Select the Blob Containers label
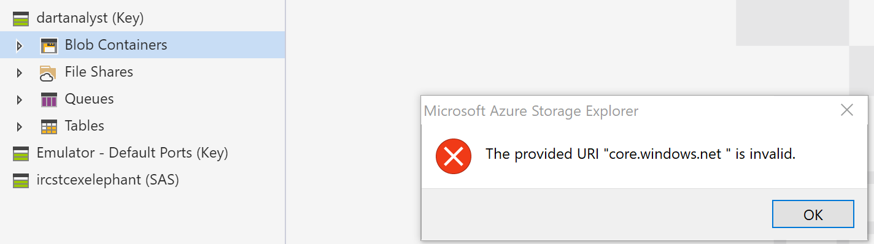This screenshot has height=244, width=874. point(116,45)
